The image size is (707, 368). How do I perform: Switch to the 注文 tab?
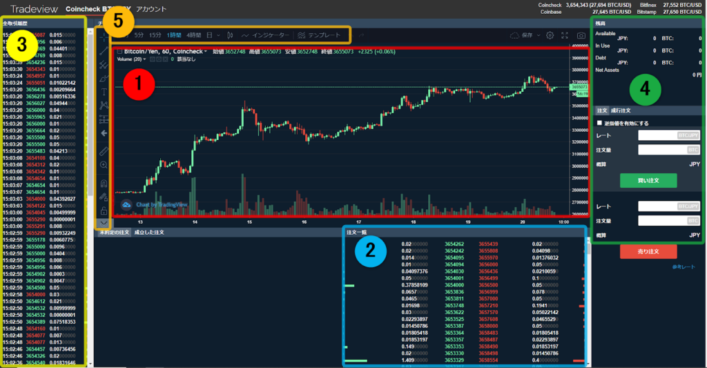pos(602,110)
